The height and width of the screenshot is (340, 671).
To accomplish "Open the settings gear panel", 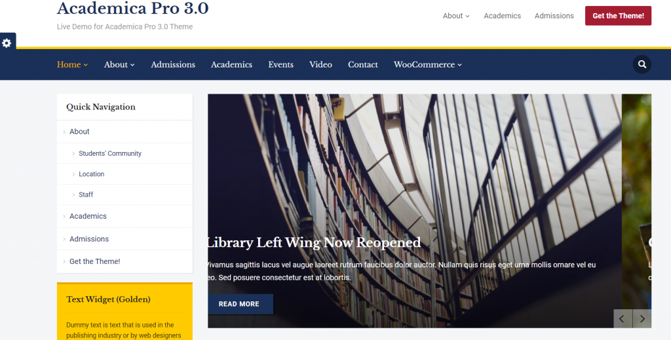I will point(7,43).
